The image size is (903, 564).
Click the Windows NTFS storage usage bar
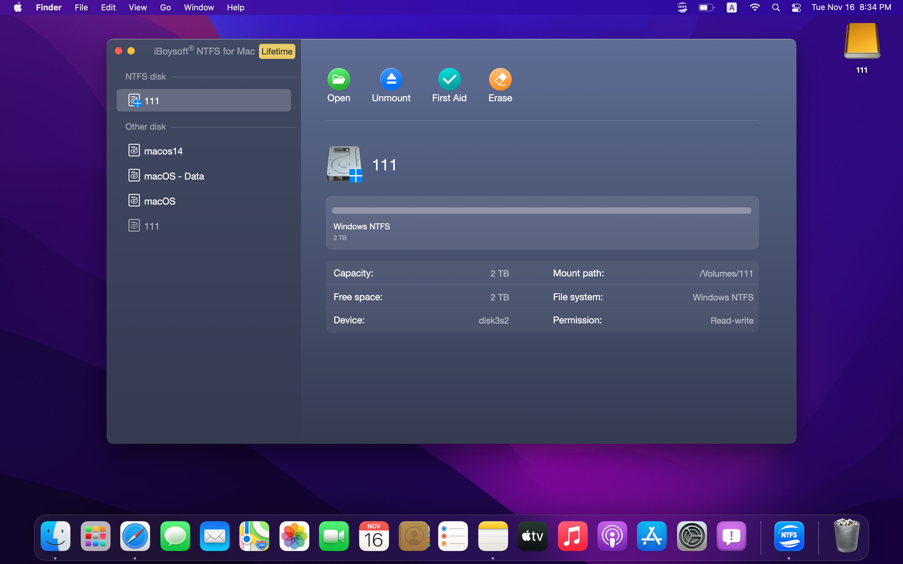[541, 210]
